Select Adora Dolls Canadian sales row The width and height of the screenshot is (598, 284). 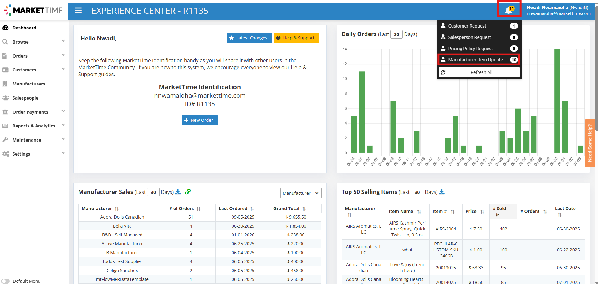(x=200, y=217)
